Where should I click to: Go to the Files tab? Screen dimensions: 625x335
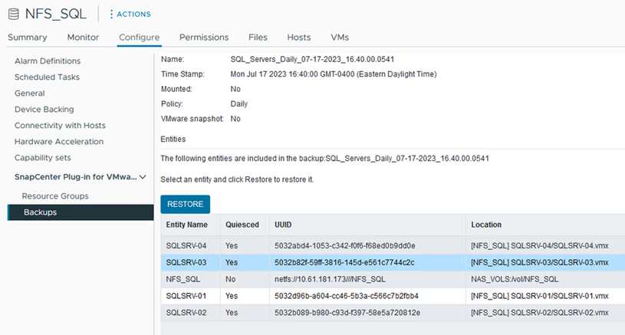pos(258,37)
